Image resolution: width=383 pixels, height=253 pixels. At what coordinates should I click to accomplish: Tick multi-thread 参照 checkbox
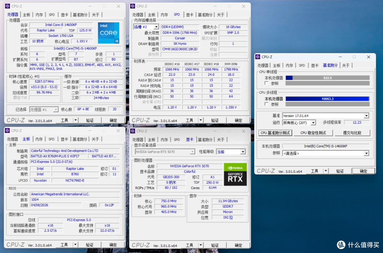pyautogui.click(x=266, y=104)
